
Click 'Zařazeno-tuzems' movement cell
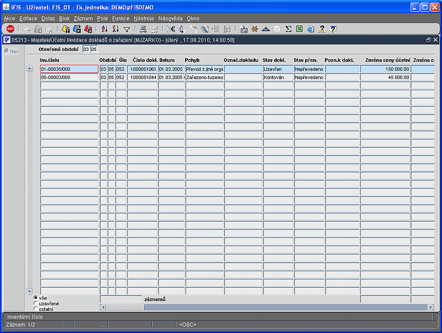click(x=204, y=77)
